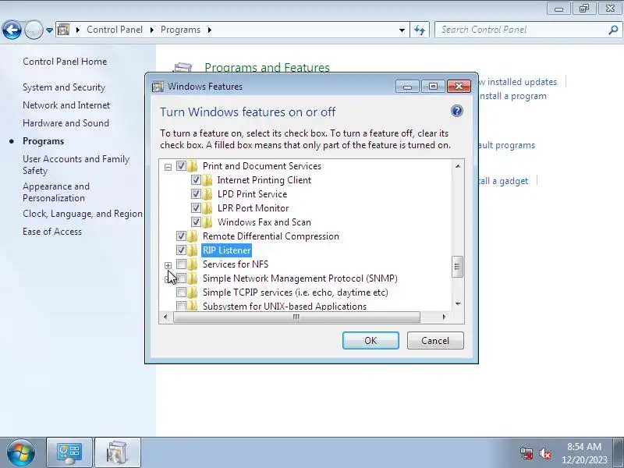Click the muted volume tray icon
The width and height of the screenshot is (624, 468).
[x=545, y=453]
